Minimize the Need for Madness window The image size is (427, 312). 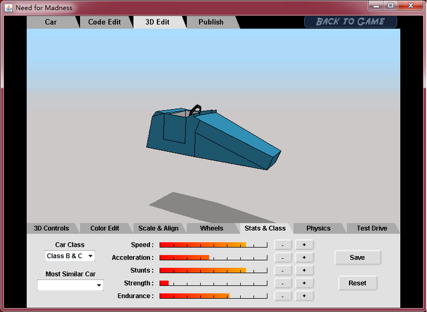pos(376,5)
